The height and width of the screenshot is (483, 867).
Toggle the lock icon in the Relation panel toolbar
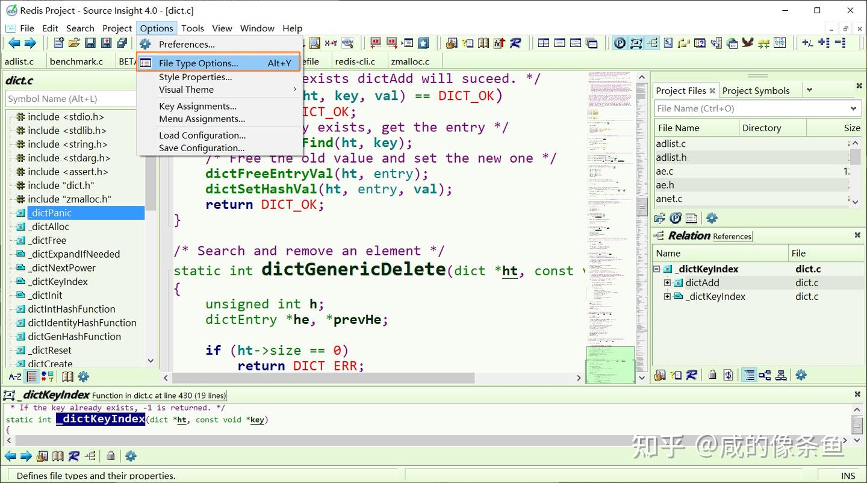point(712,375)
